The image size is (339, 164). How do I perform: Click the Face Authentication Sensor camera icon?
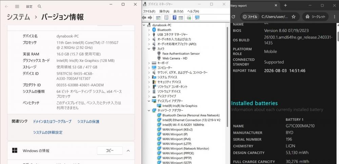[159, 53]
